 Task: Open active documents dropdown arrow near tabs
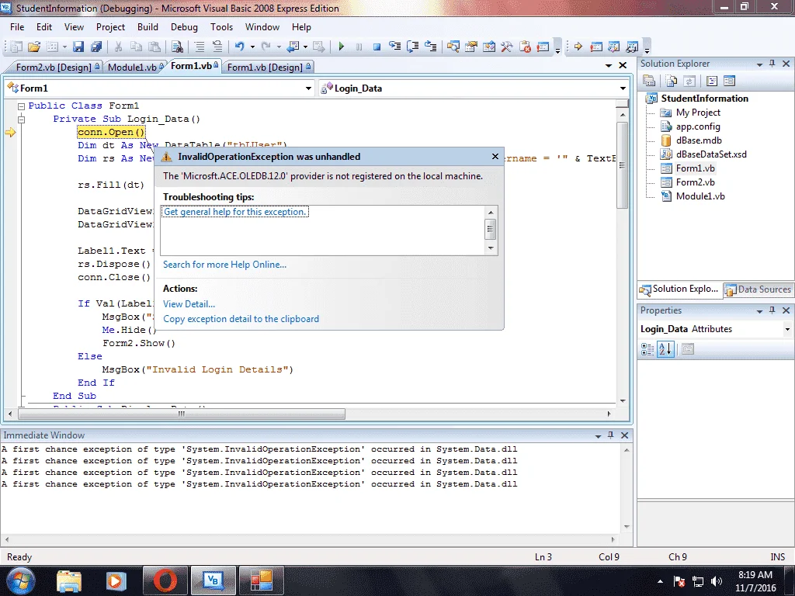point(609,65)
